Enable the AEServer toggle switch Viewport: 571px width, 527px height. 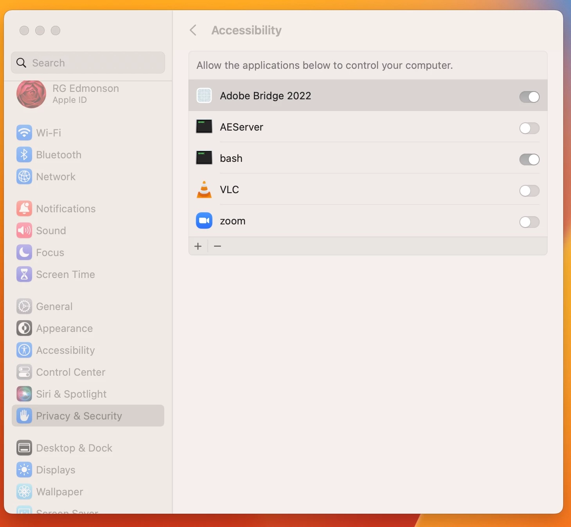[529, 128]
